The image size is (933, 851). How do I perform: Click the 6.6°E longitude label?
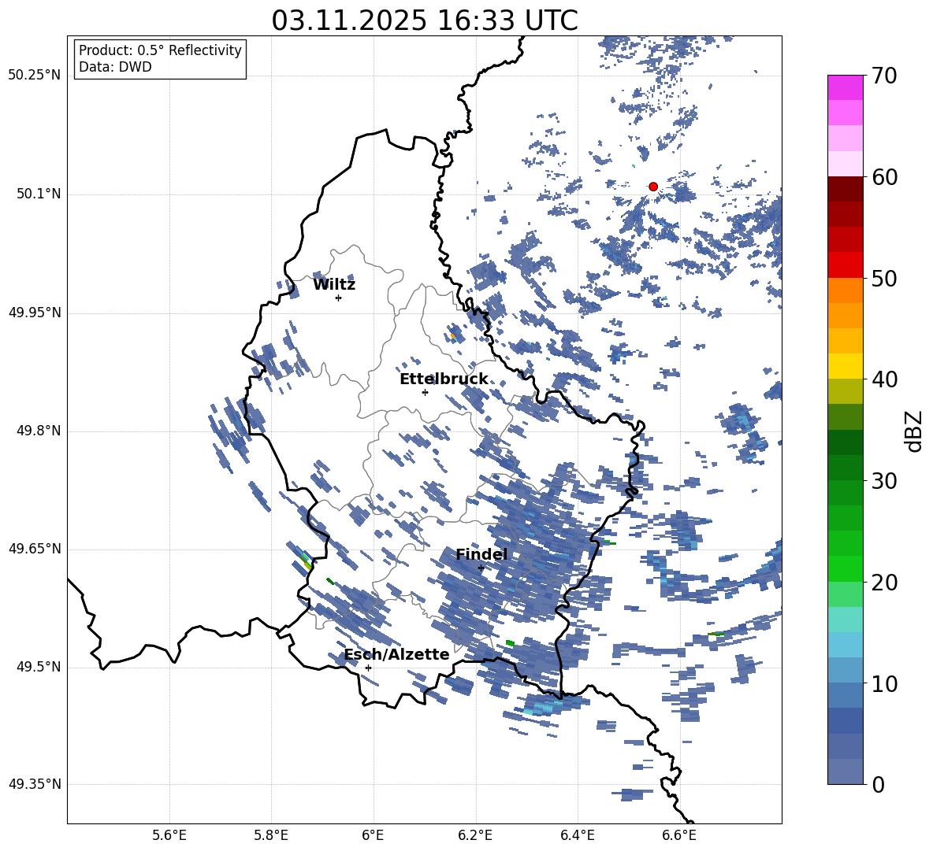point(679,835)
